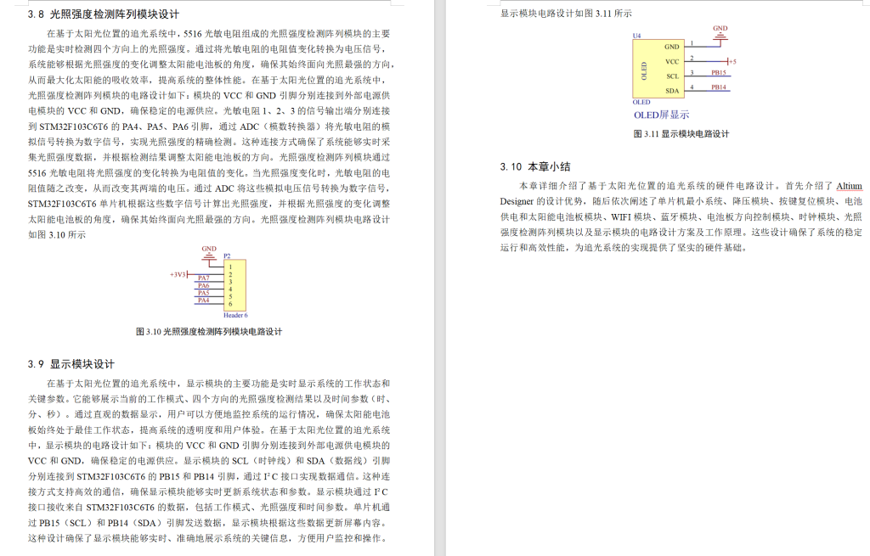Viewport: 870px width, 556px height.
Task: Click the PA4 net label on Header 6
Action: tap(204, 300)
